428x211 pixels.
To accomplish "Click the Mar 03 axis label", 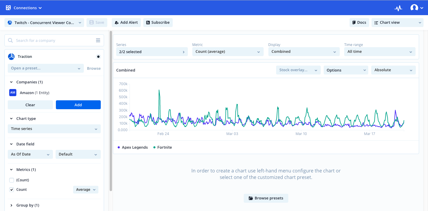I will pyautogui.click(x=232, y=134).
